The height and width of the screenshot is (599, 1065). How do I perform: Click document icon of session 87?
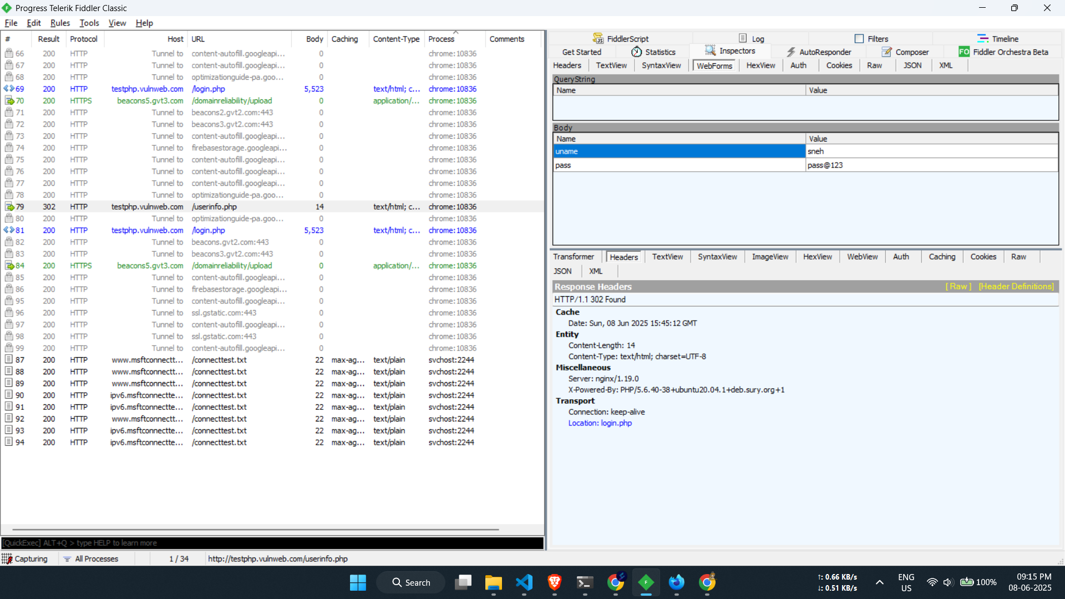[x=9, y=359]
